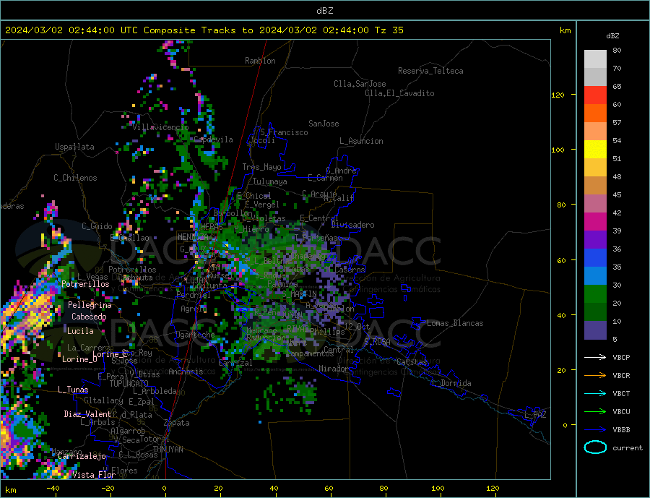Click the S_ROSA map label
Viewport: 650px width, 498px height.
tap(377, 342)
